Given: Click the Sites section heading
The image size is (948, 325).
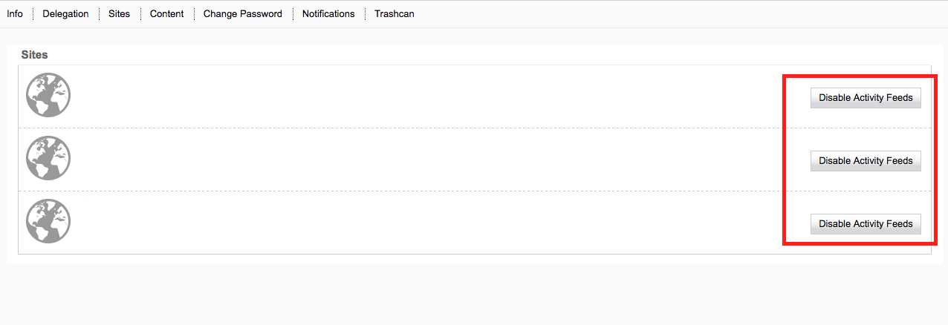Looking at the screenshot, I should (35, 55).
